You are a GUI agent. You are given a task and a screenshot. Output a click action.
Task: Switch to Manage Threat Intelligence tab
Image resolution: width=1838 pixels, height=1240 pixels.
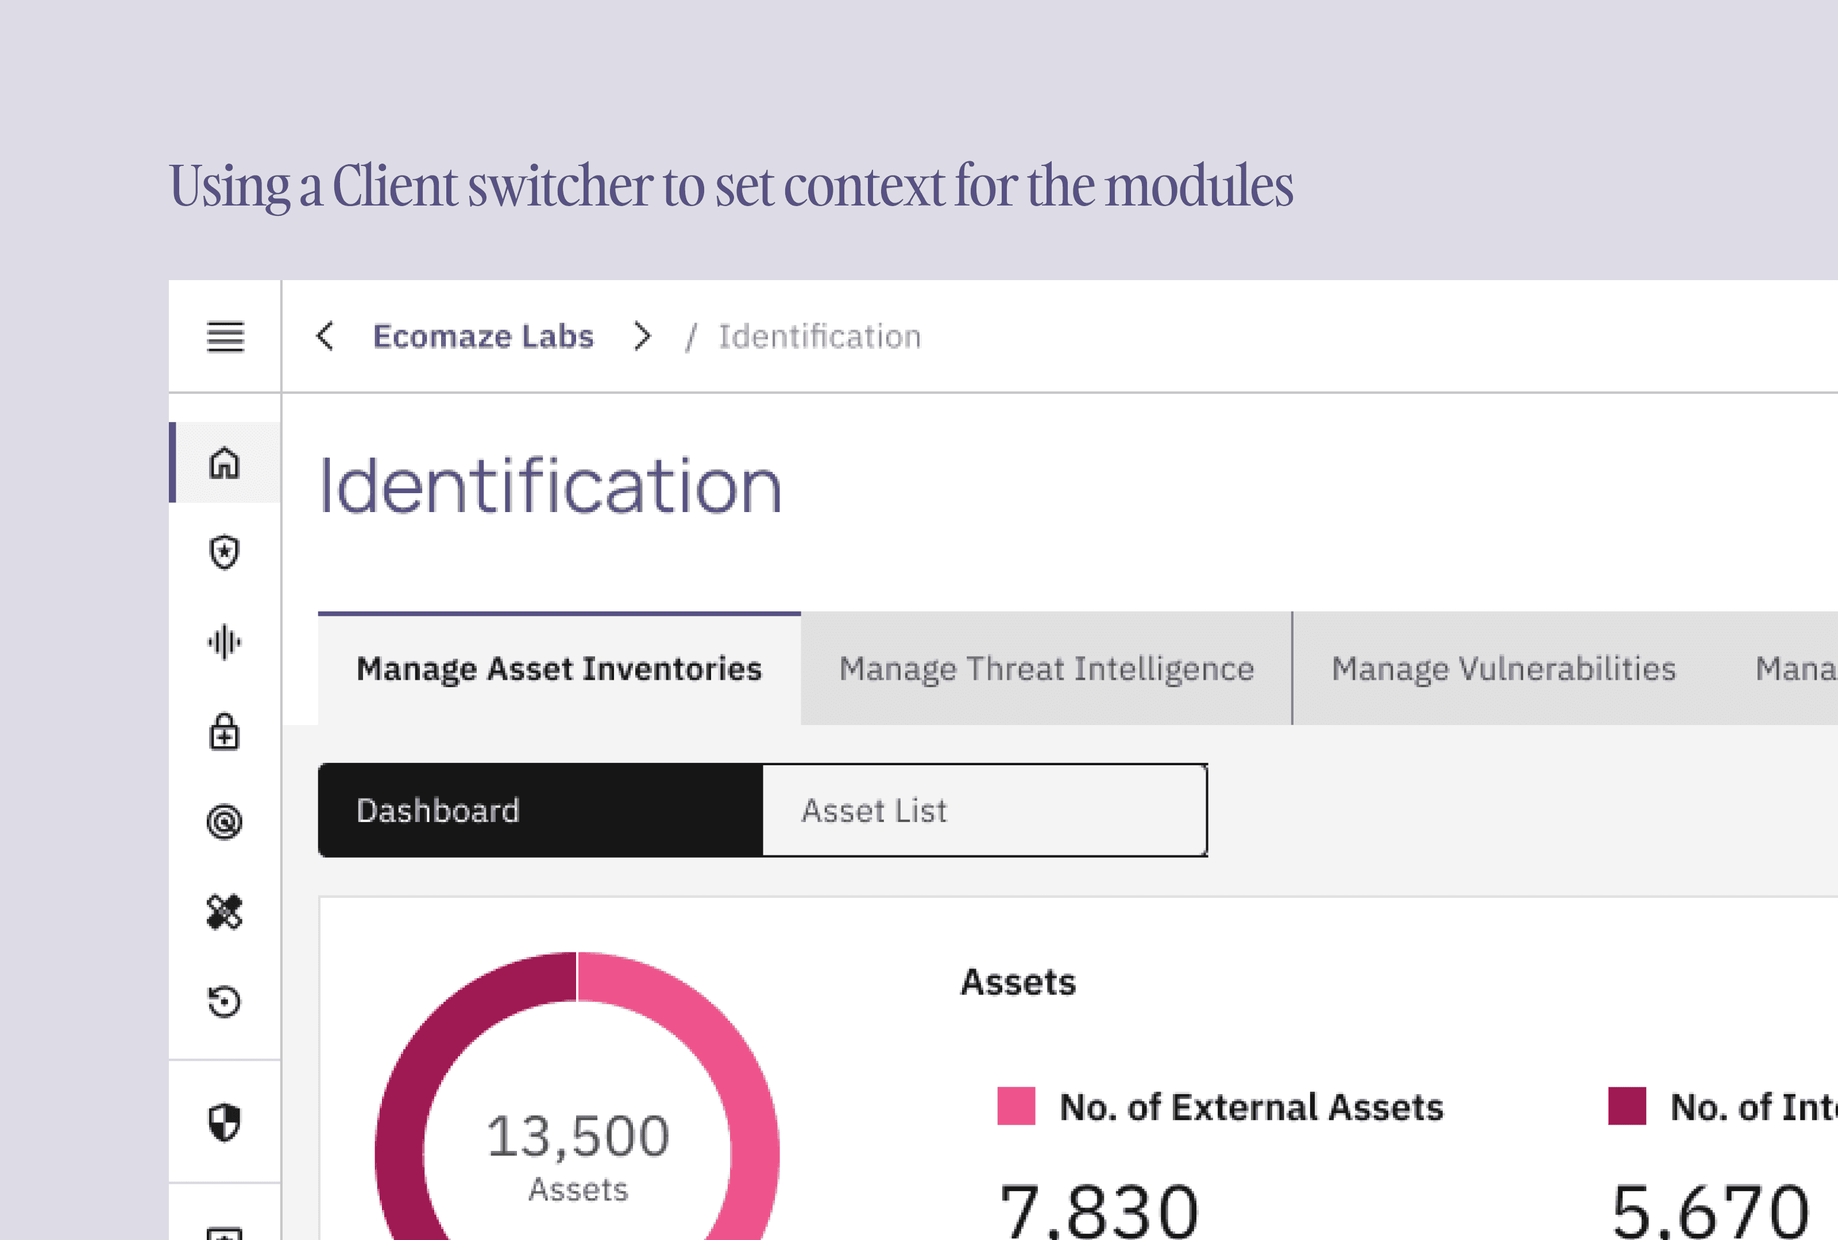(1047, 669)
